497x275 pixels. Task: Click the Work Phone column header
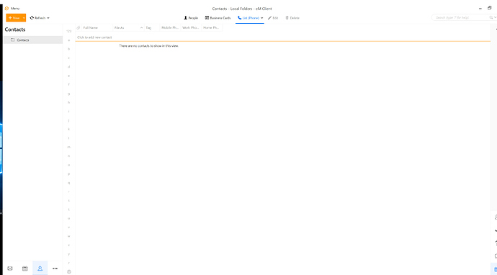pyautogui.click(x=191, y=28)
